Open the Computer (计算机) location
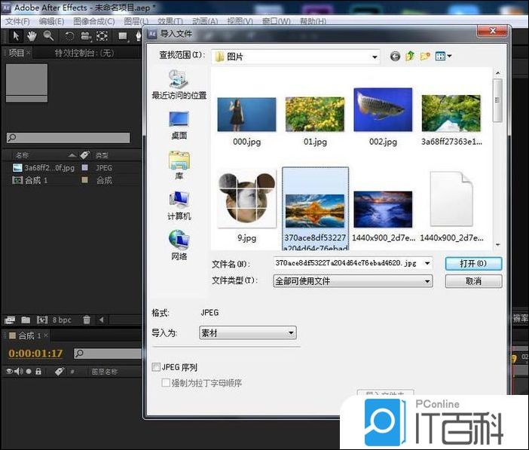The height and width of the screenshot is (450, 529). pos(179,205)
